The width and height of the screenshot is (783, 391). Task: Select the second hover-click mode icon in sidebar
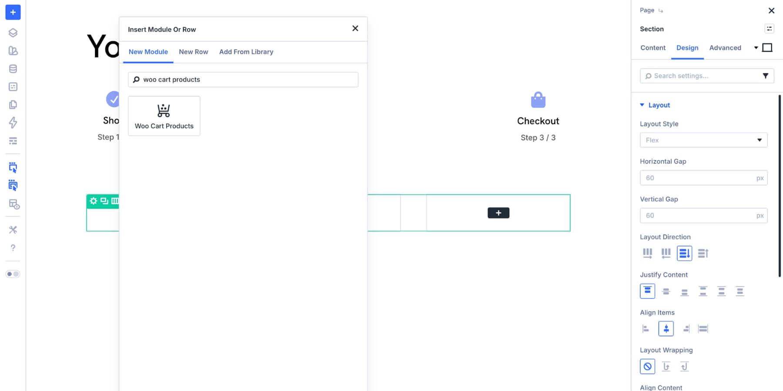pyautogui.click(x=13, y=186)
